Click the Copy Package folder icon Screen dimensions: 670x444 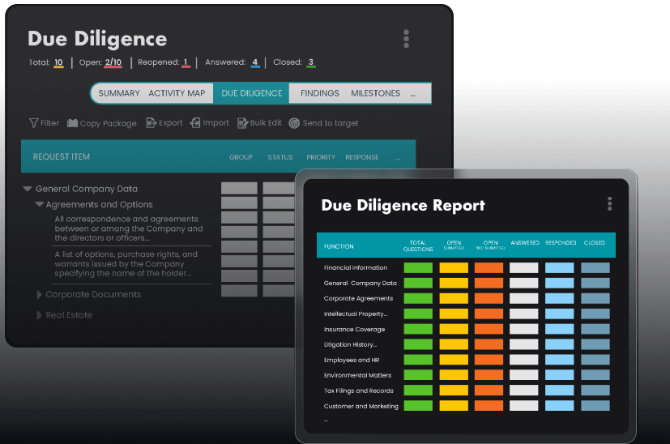(x=73, y=123)
